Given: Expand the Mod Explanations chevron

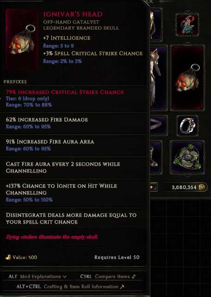Looking at the screenshot, I should [65, 277].
